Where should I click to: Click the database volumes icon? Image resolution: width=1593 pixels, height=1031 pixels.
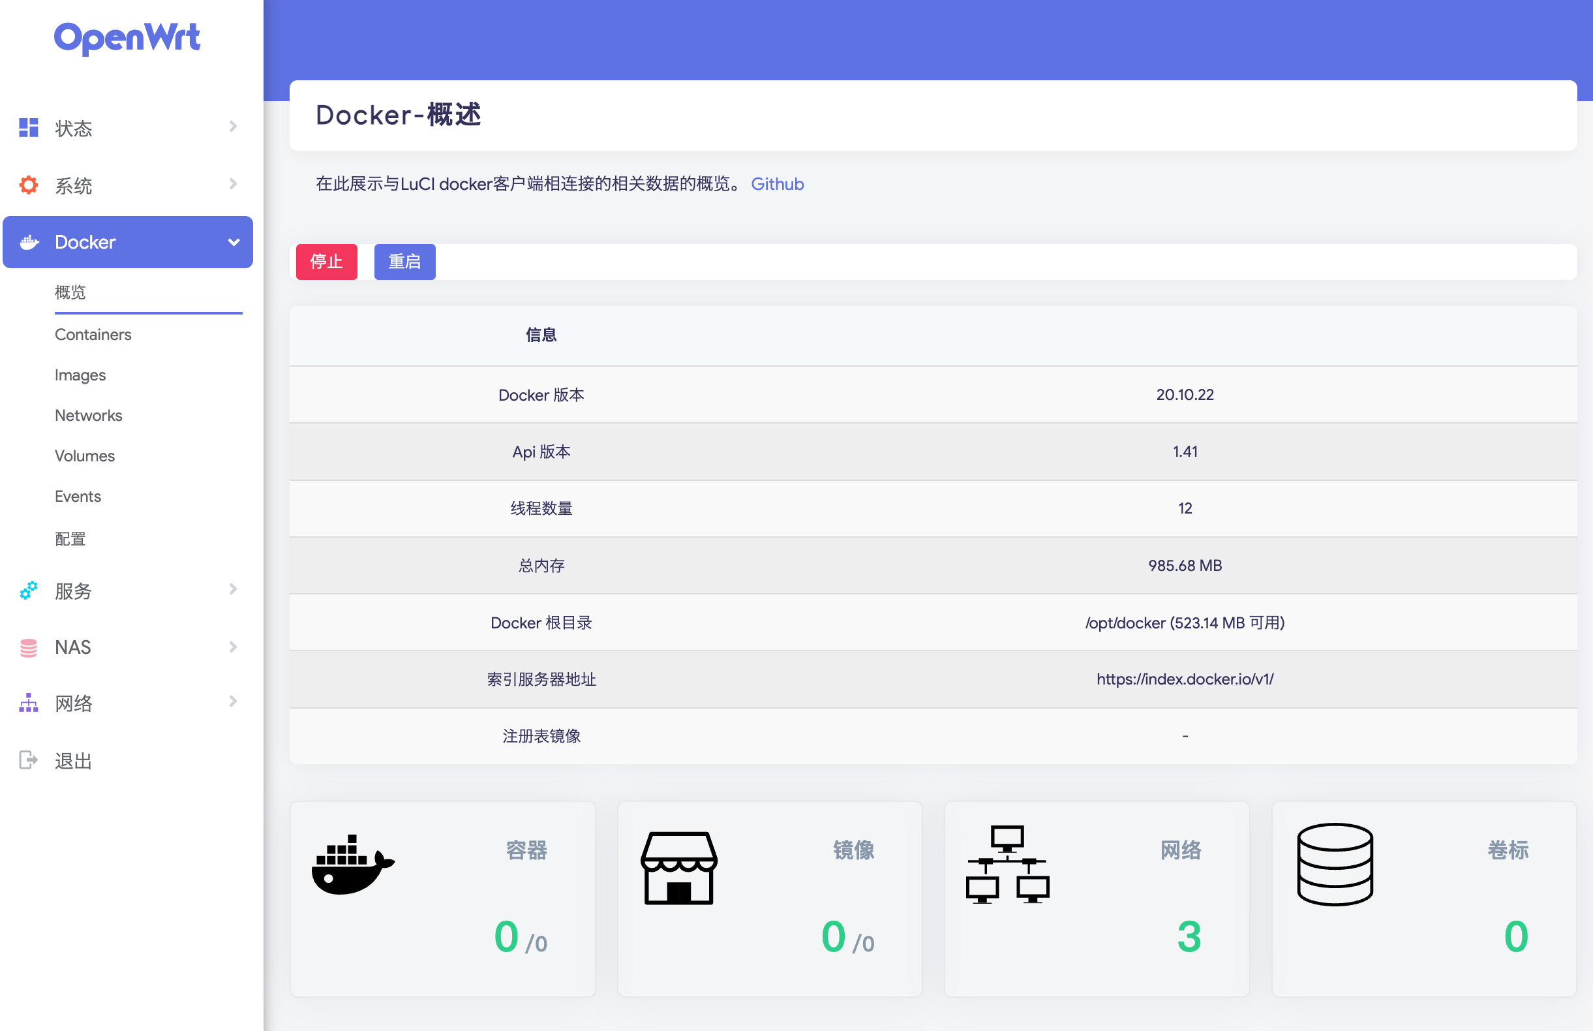[x=1335, y=865]
